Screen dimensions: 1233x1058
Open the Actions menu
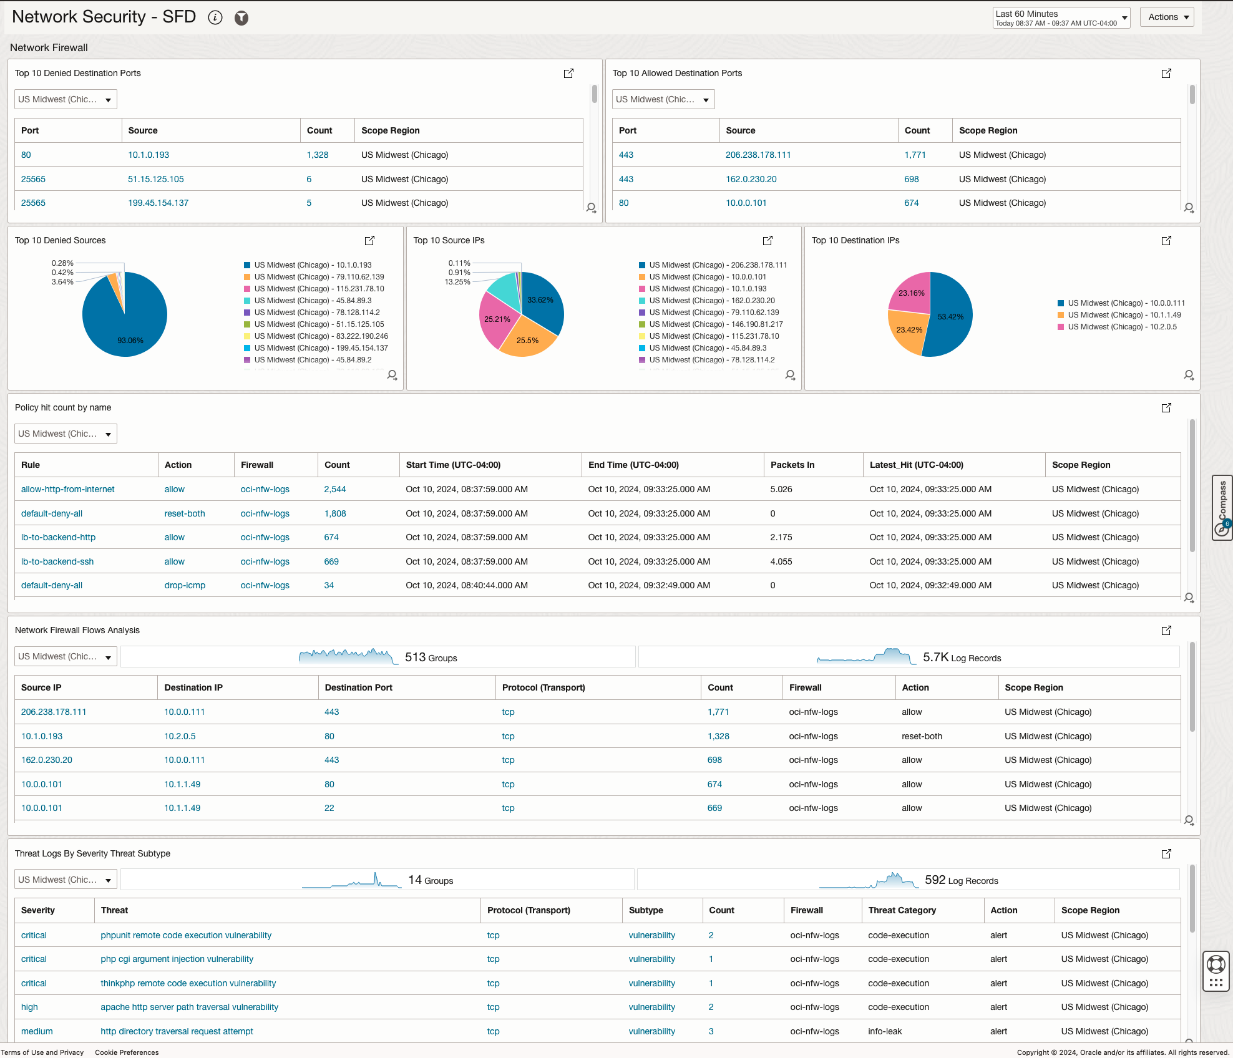click(1166, 17)
